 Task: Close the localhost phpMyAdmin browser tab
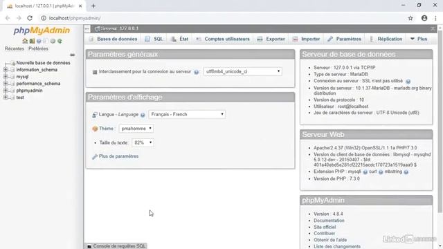click(x=80, y=6)
